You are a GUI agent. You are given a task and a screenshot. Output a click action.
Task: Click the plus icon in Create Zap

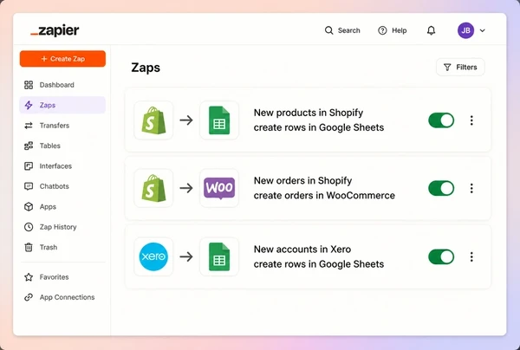(x=44, y=59)
